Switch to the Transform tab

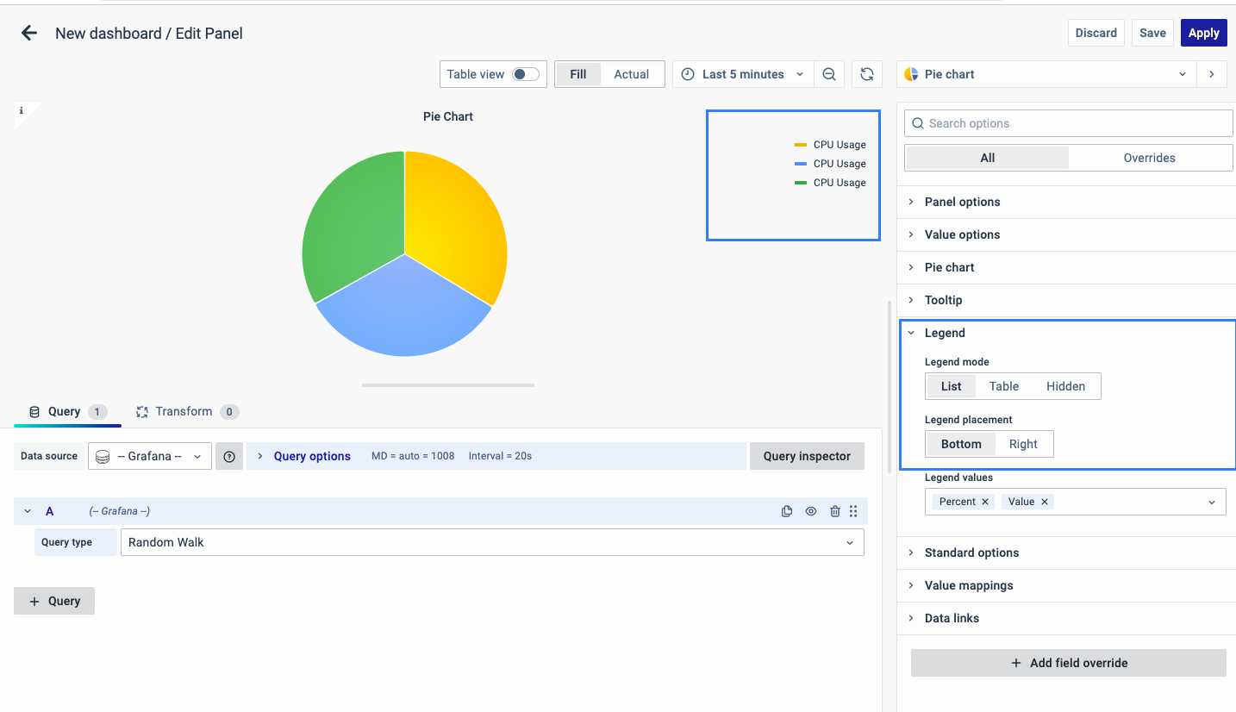point(184,411)
